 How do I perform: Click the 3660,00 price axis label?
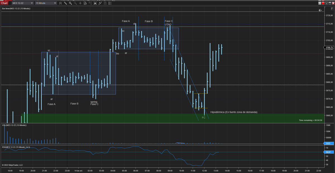pos(329,115)
